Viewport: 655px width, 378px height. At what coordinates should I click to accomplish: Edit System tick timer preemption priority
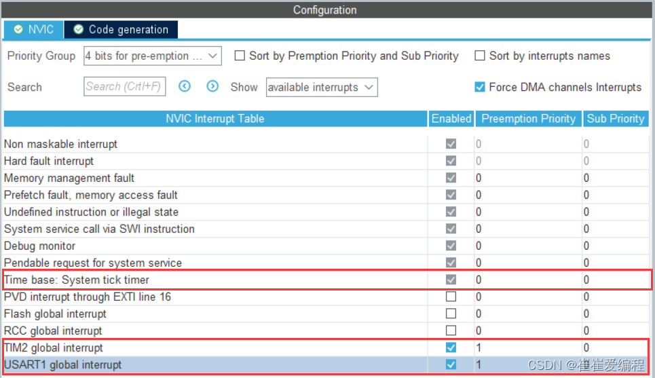[528, 280]
